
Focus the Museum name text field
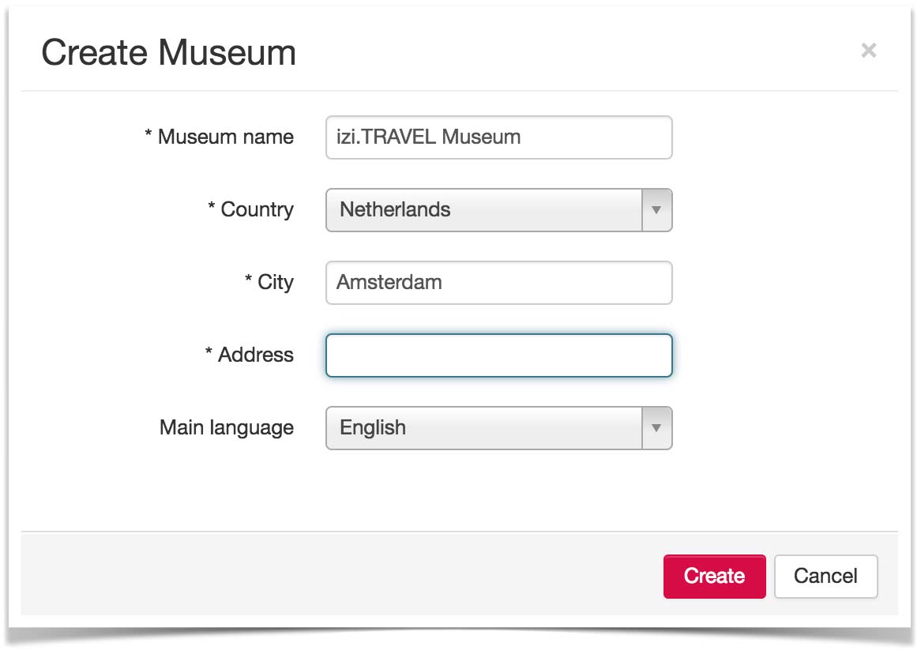click(x=498, y=137)
